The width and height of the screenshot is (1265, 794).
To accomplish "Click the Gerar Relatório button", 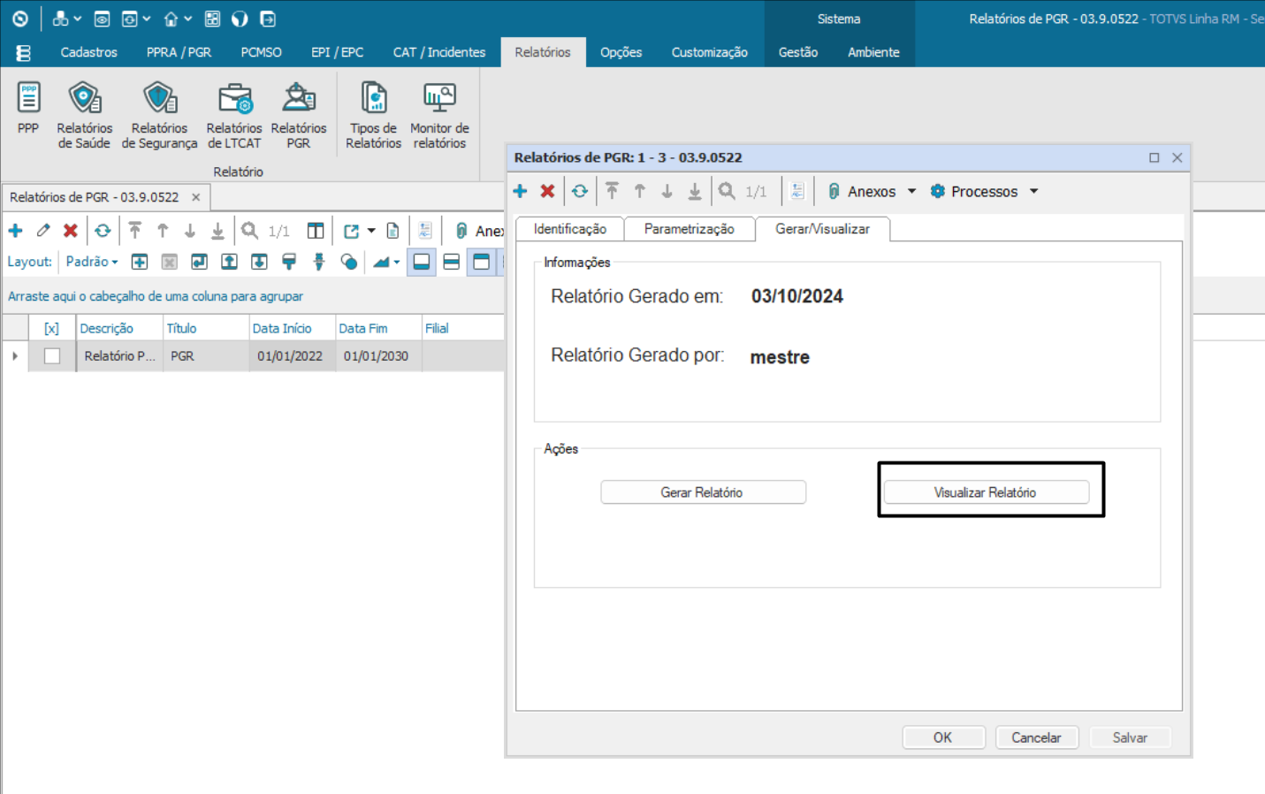I will pos(703,492).
